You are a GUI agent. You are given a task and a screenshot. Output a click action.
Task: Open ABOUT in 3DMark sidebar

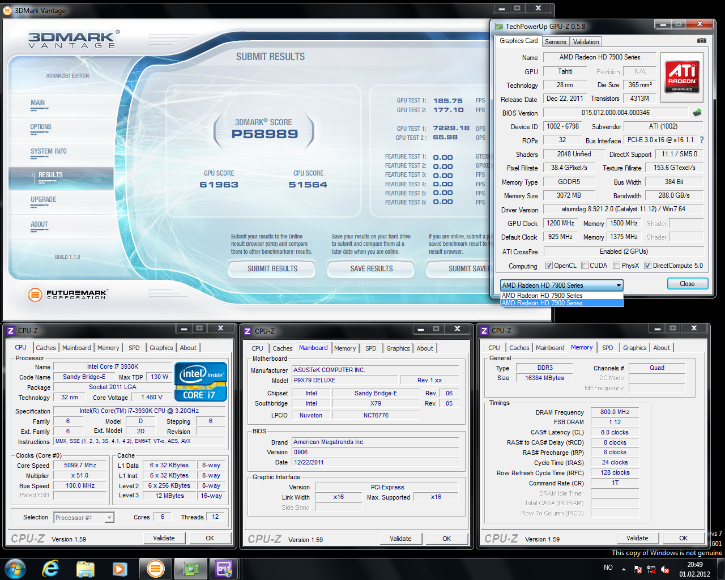coord(39,225)
